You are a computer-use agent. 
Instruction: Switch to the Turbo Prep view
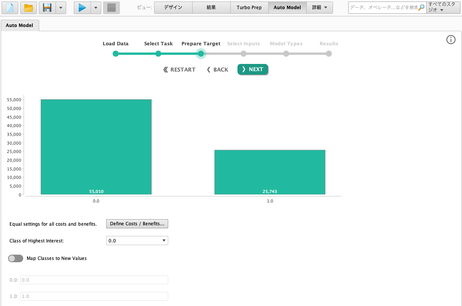[249, 8]
